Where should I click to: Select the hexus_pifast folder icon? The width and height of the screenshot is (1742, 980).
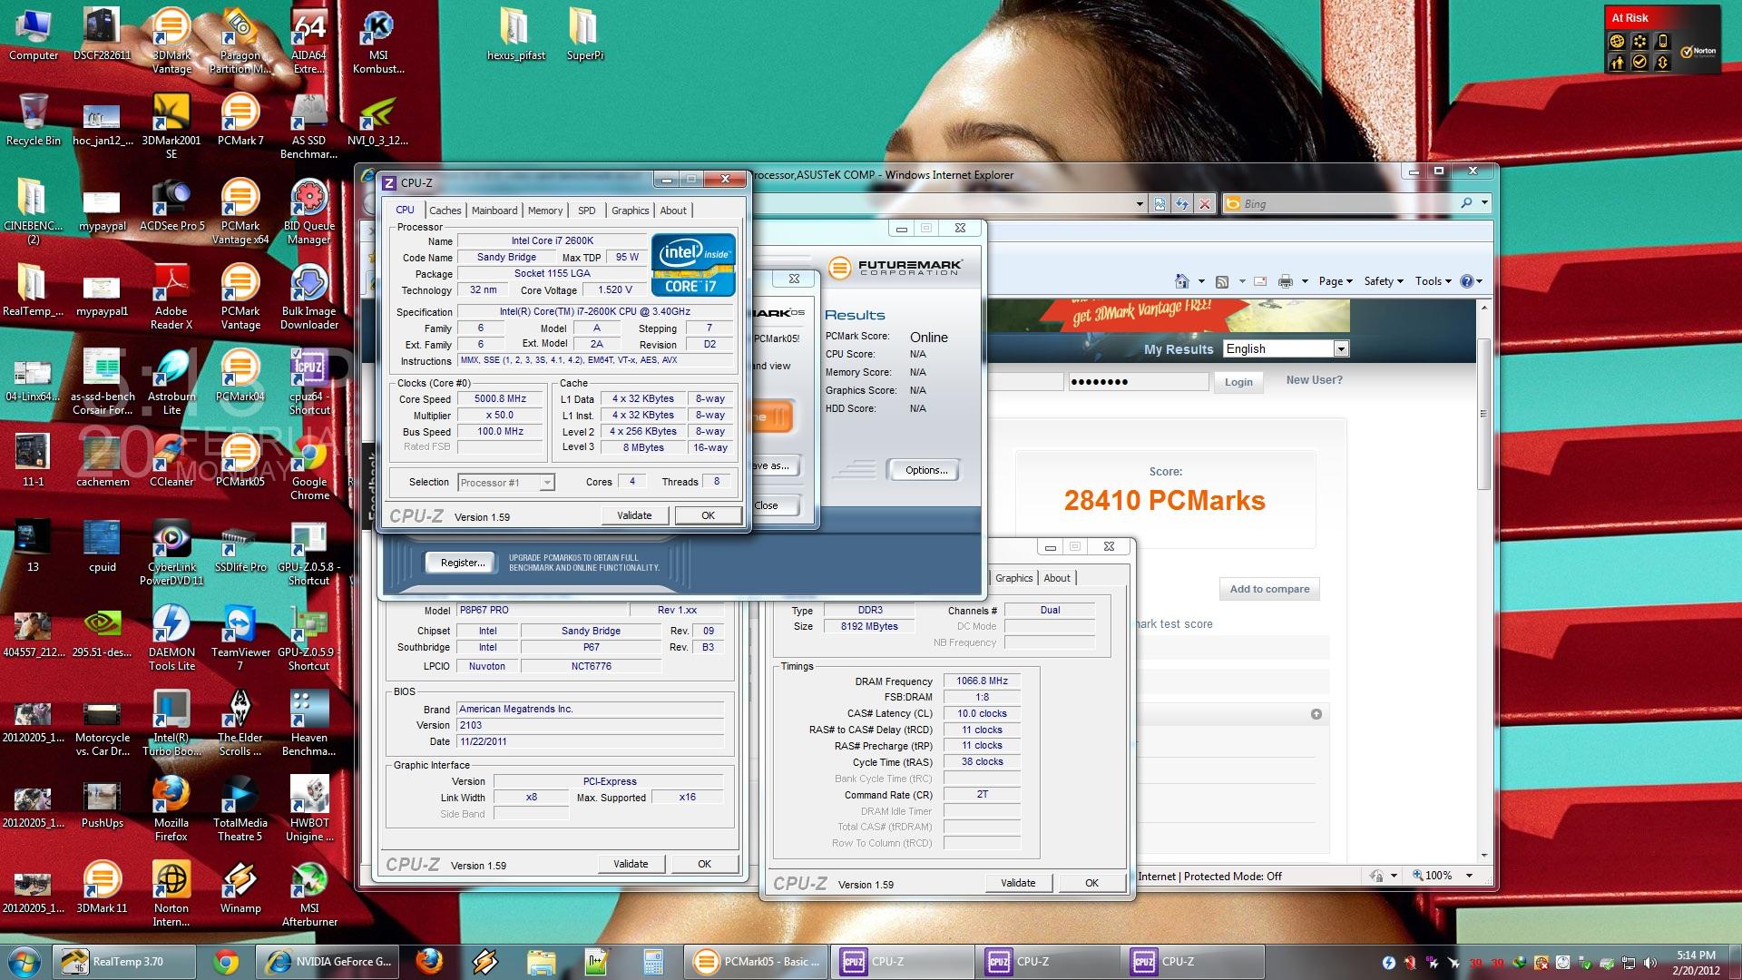[516, 34]
